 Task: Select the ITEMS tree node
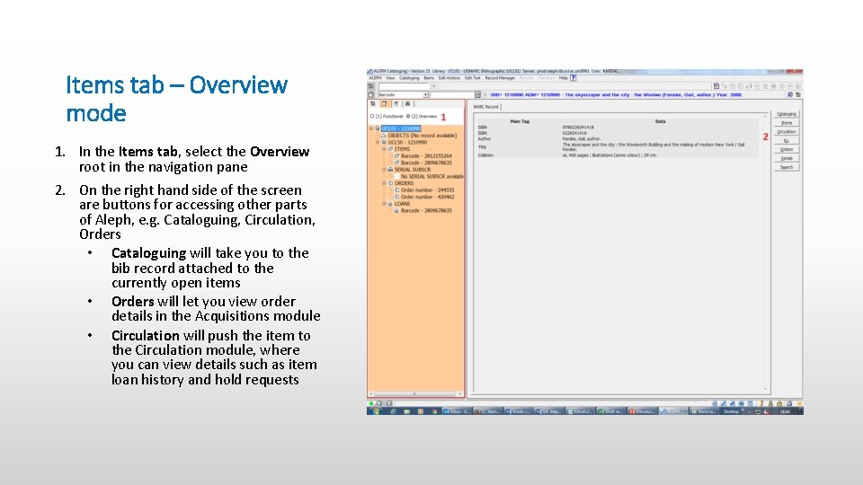402,149
